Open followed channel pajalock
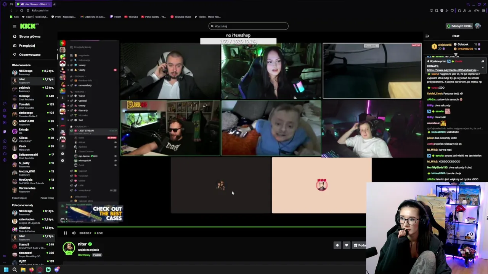This screenshot has height=274, width=488. [33, 89]
